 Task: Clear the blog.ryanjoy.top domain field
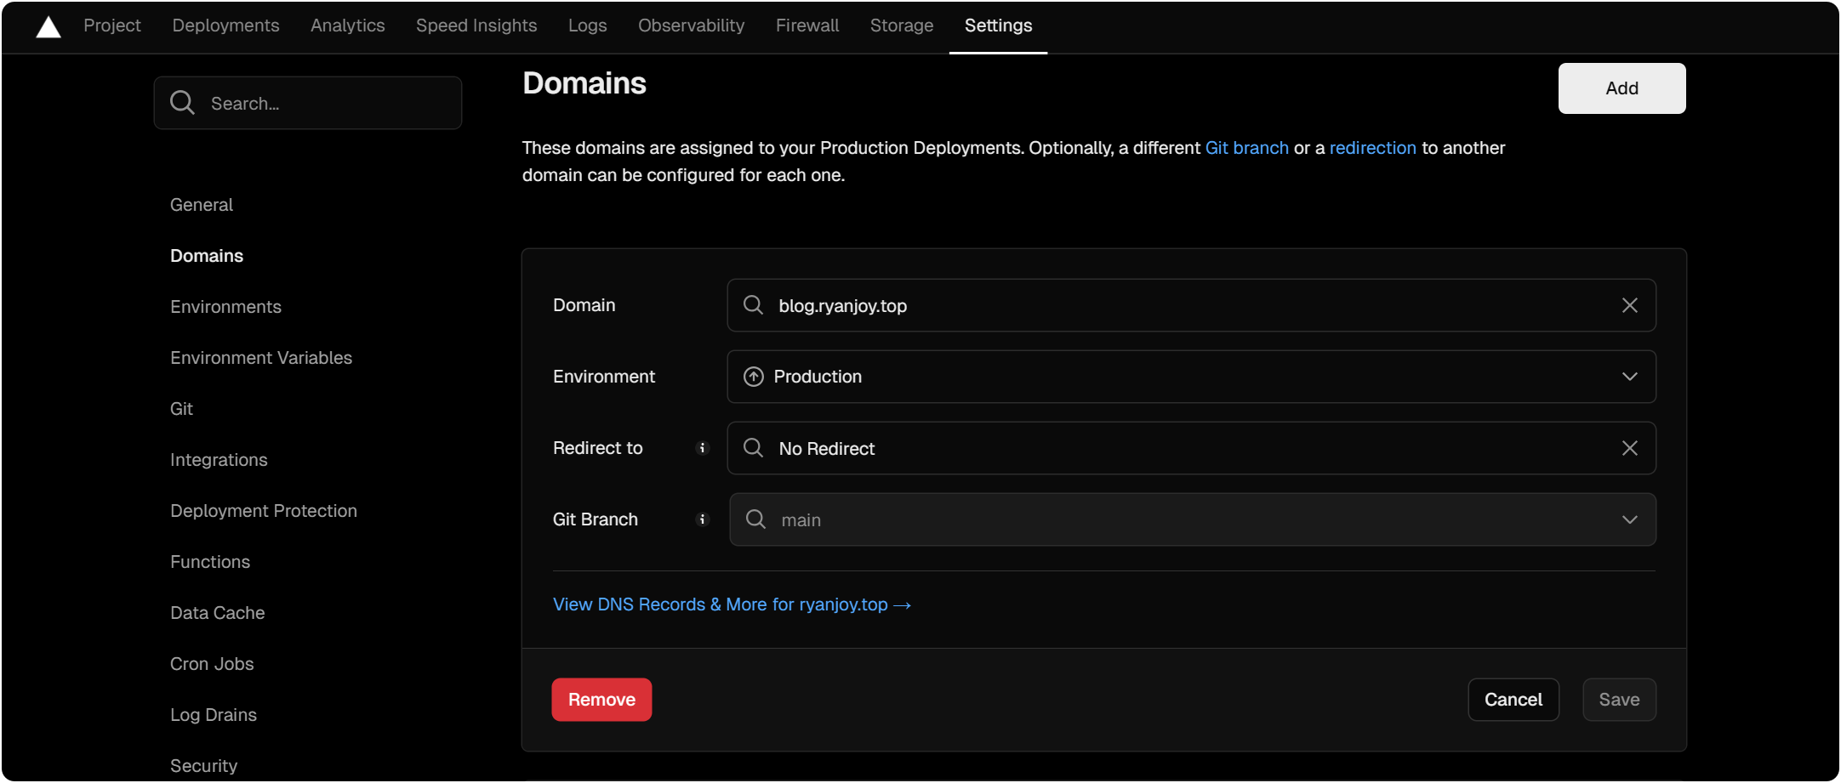[x=1629, y=305]
